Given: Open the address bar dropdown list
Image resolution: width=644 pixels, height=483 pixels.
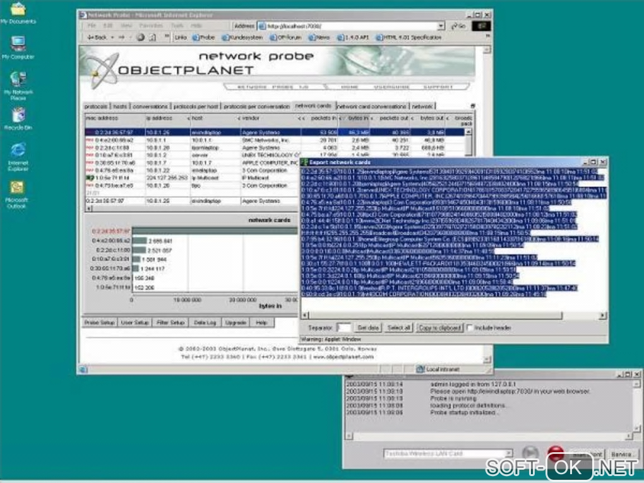Looking at the screenshot, I should 441,26.
